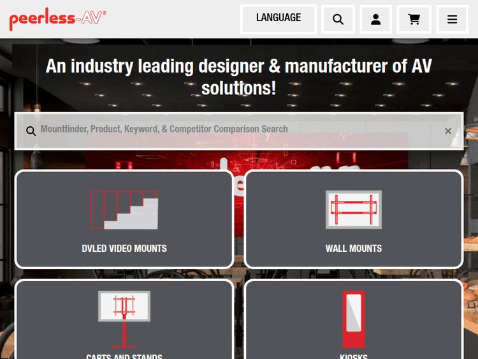
Task: Open the user account icon
Action: click(376, 19)
